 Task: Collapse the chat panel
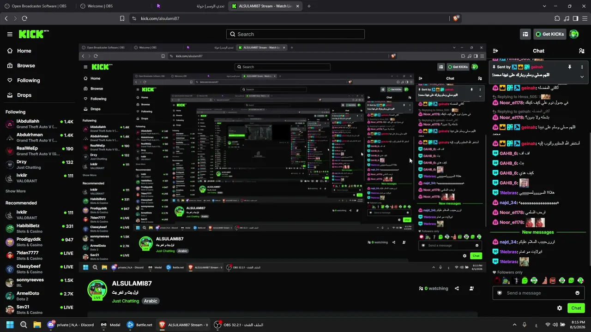pos(495,51)
